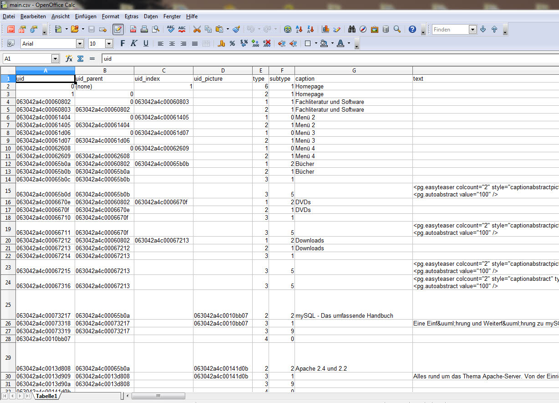Viewport: 559px width, 403px height.
Task: Open the Styles and Formatting icon
Action: click(x=11, y=43)
